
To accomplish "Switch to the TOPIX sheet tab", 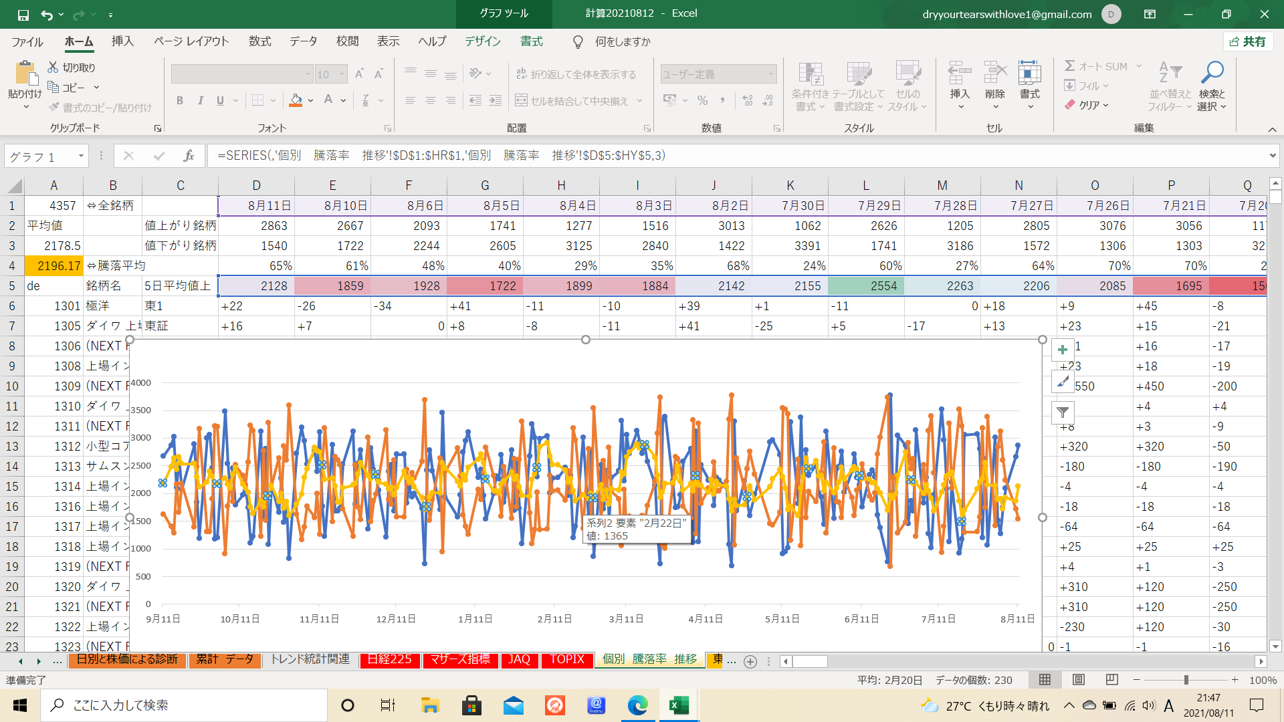I will pyautogui.click(x=567, y=660).
